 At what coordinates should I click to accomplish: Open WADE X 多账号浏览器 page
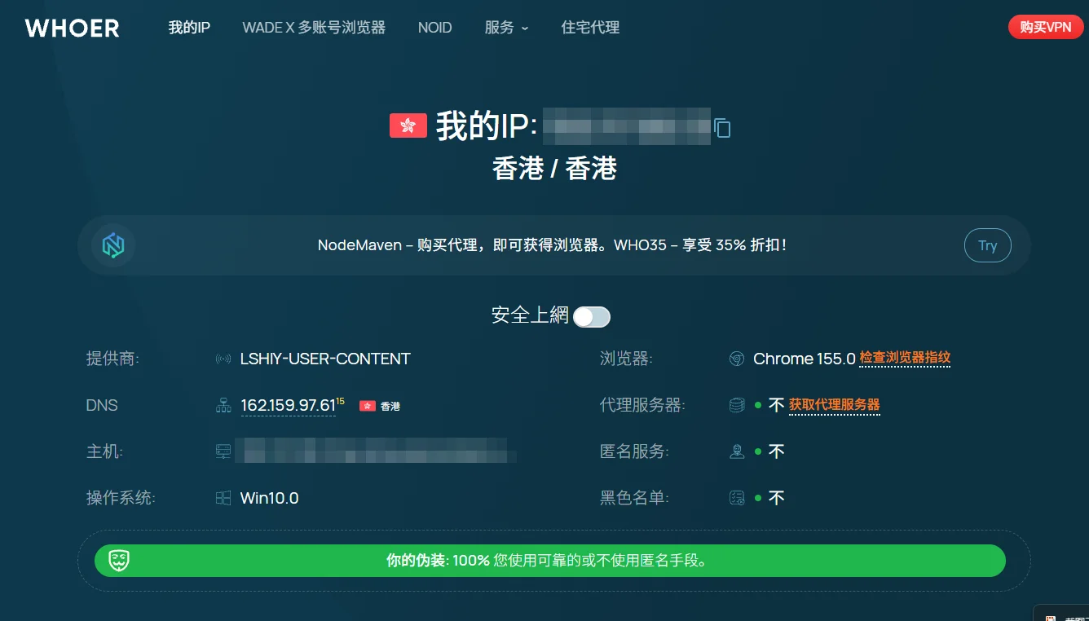(x=314, y=28)
